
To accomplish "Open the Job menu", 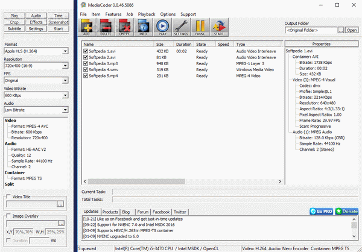I will pyautogui.click(x=130, y=14).
